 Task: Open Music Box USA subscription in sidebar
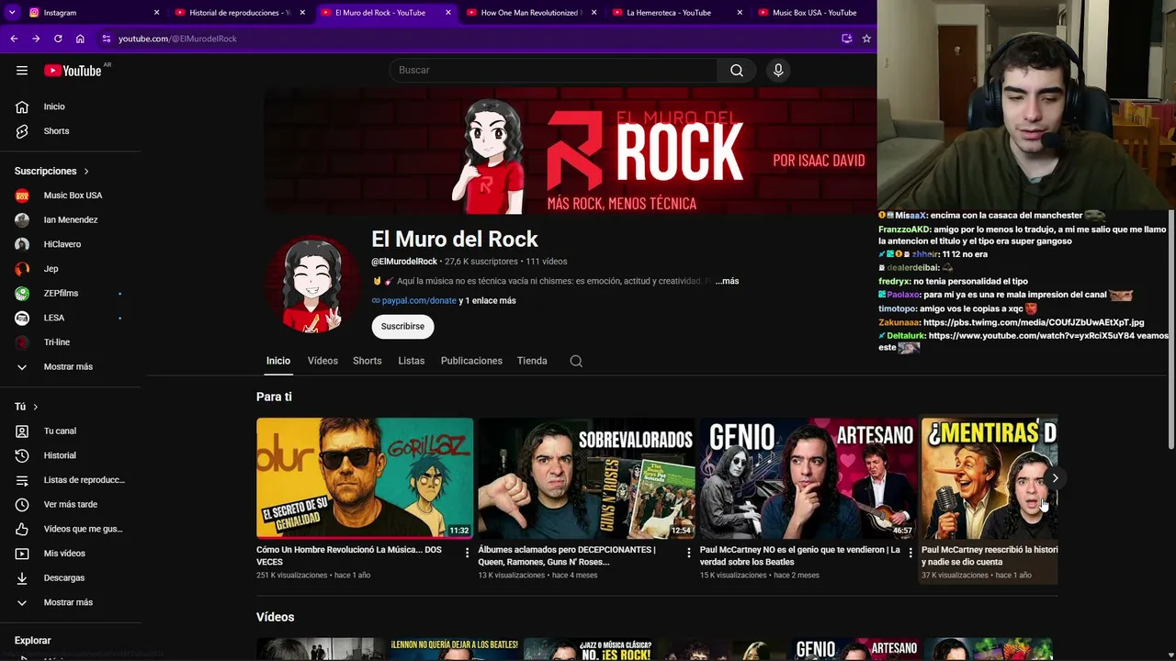click(x=71, y=196)
